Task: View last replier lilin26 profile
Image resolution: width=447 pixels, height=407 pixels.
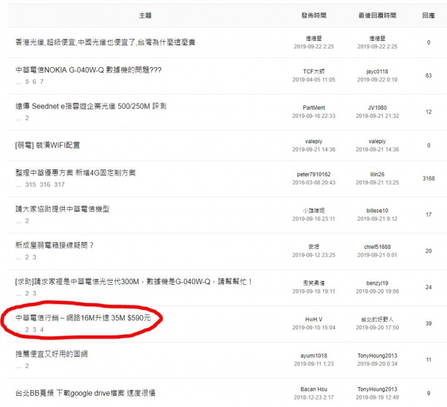Action: pos(377,174)
